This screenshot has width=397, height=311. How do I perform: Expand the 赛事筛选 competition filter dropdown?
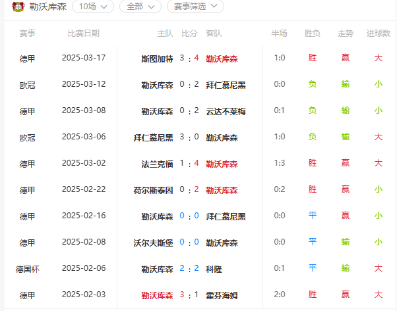coord(195,7)
